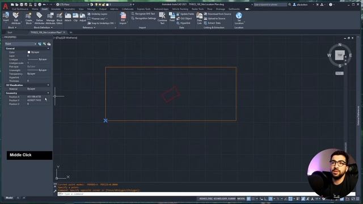Select the Clip reference tool
Screen dimensions: 363x204
[75, 18]
